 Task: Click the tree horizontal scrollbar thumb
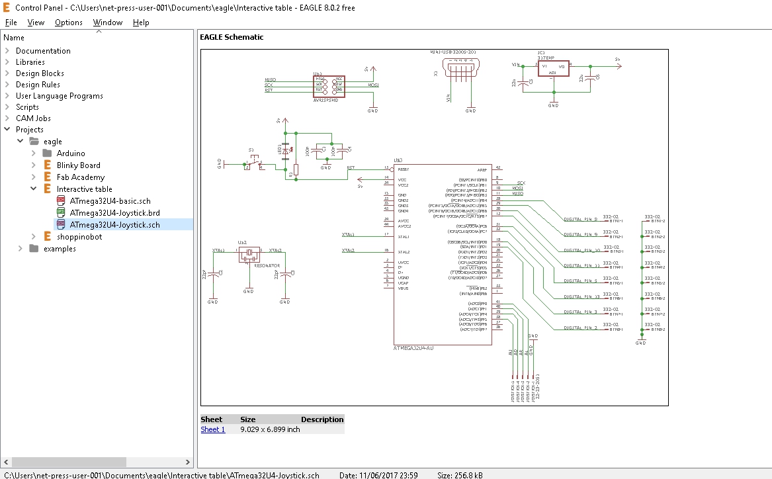[69, 462]
